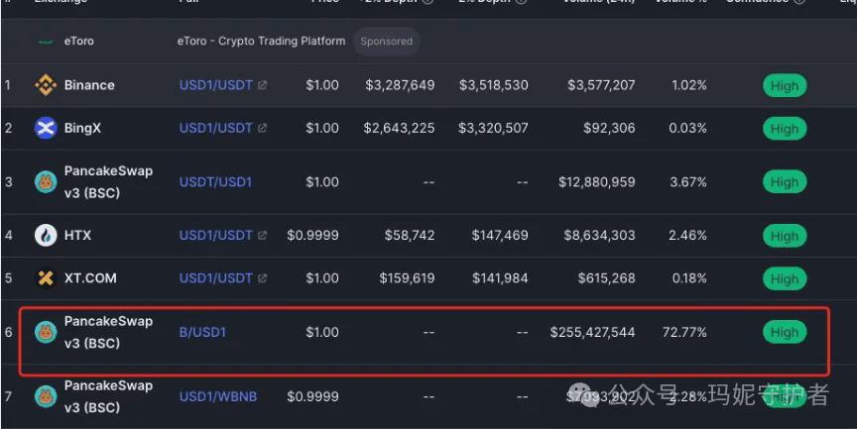Viewport: 857px width, 429px height.
Task: Click the Sponsored badge next to eToro
Action: click(x=387, y=41)
